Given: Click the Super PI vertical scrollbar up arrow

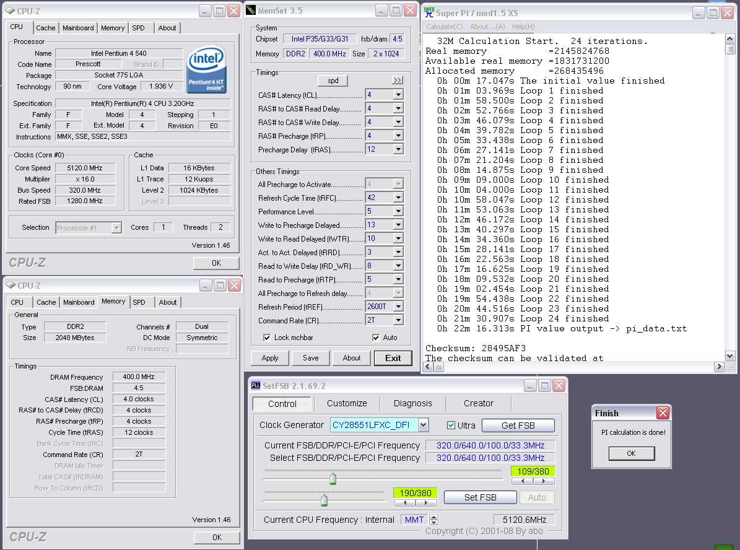Looking at the screenshot, I should [x=729, y=38].
